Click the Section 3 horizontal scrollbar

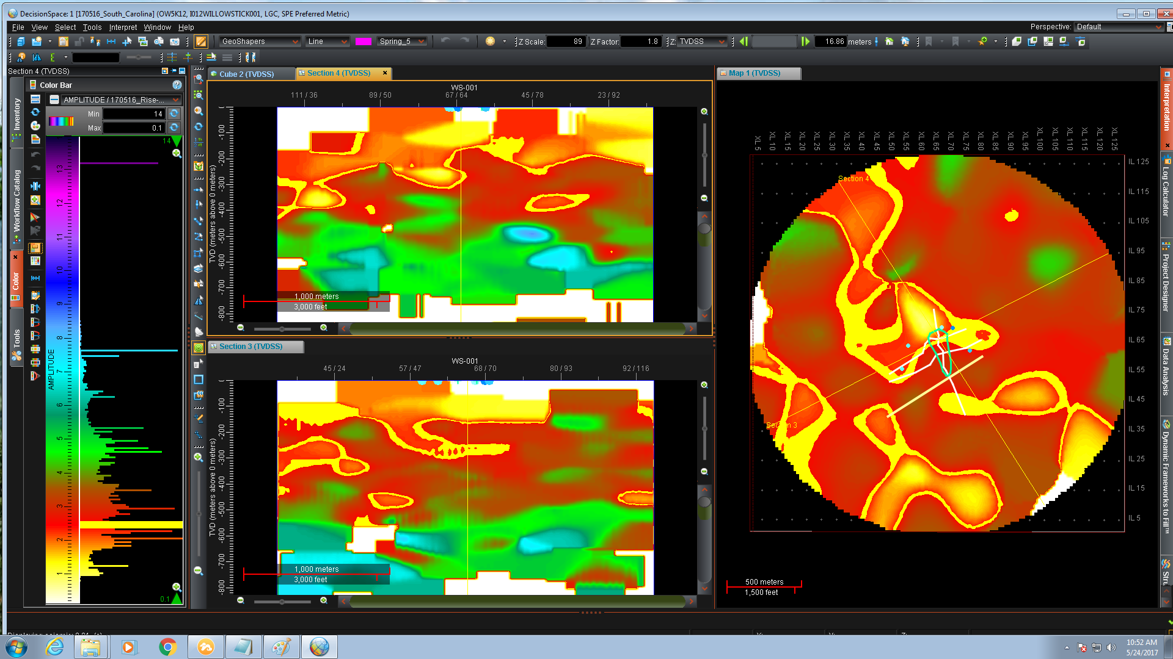tap(517, 601)
